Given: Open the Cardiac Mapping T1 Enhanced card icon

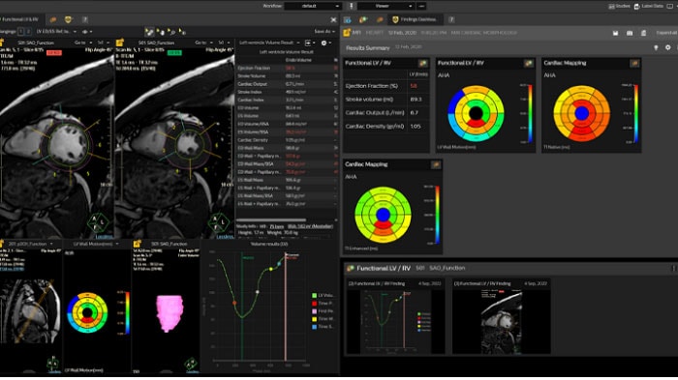Looking at the screenshot, I should click(x=436, y=164).
